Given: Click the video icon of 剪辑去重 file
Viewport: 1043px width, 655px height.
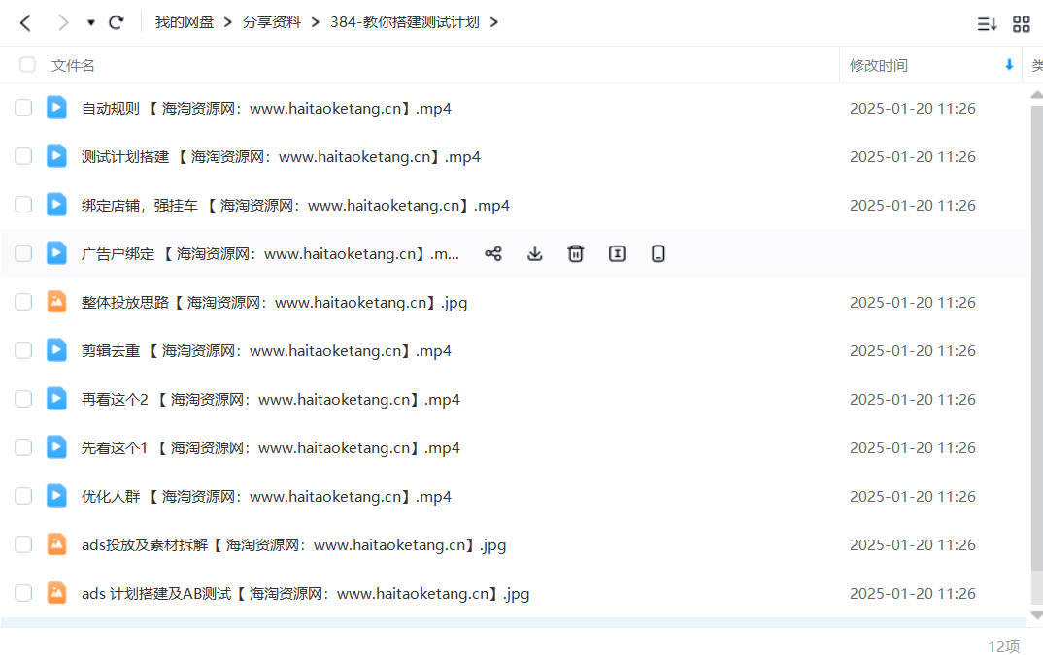Looking at the screenshot, I should click(56, 350).
